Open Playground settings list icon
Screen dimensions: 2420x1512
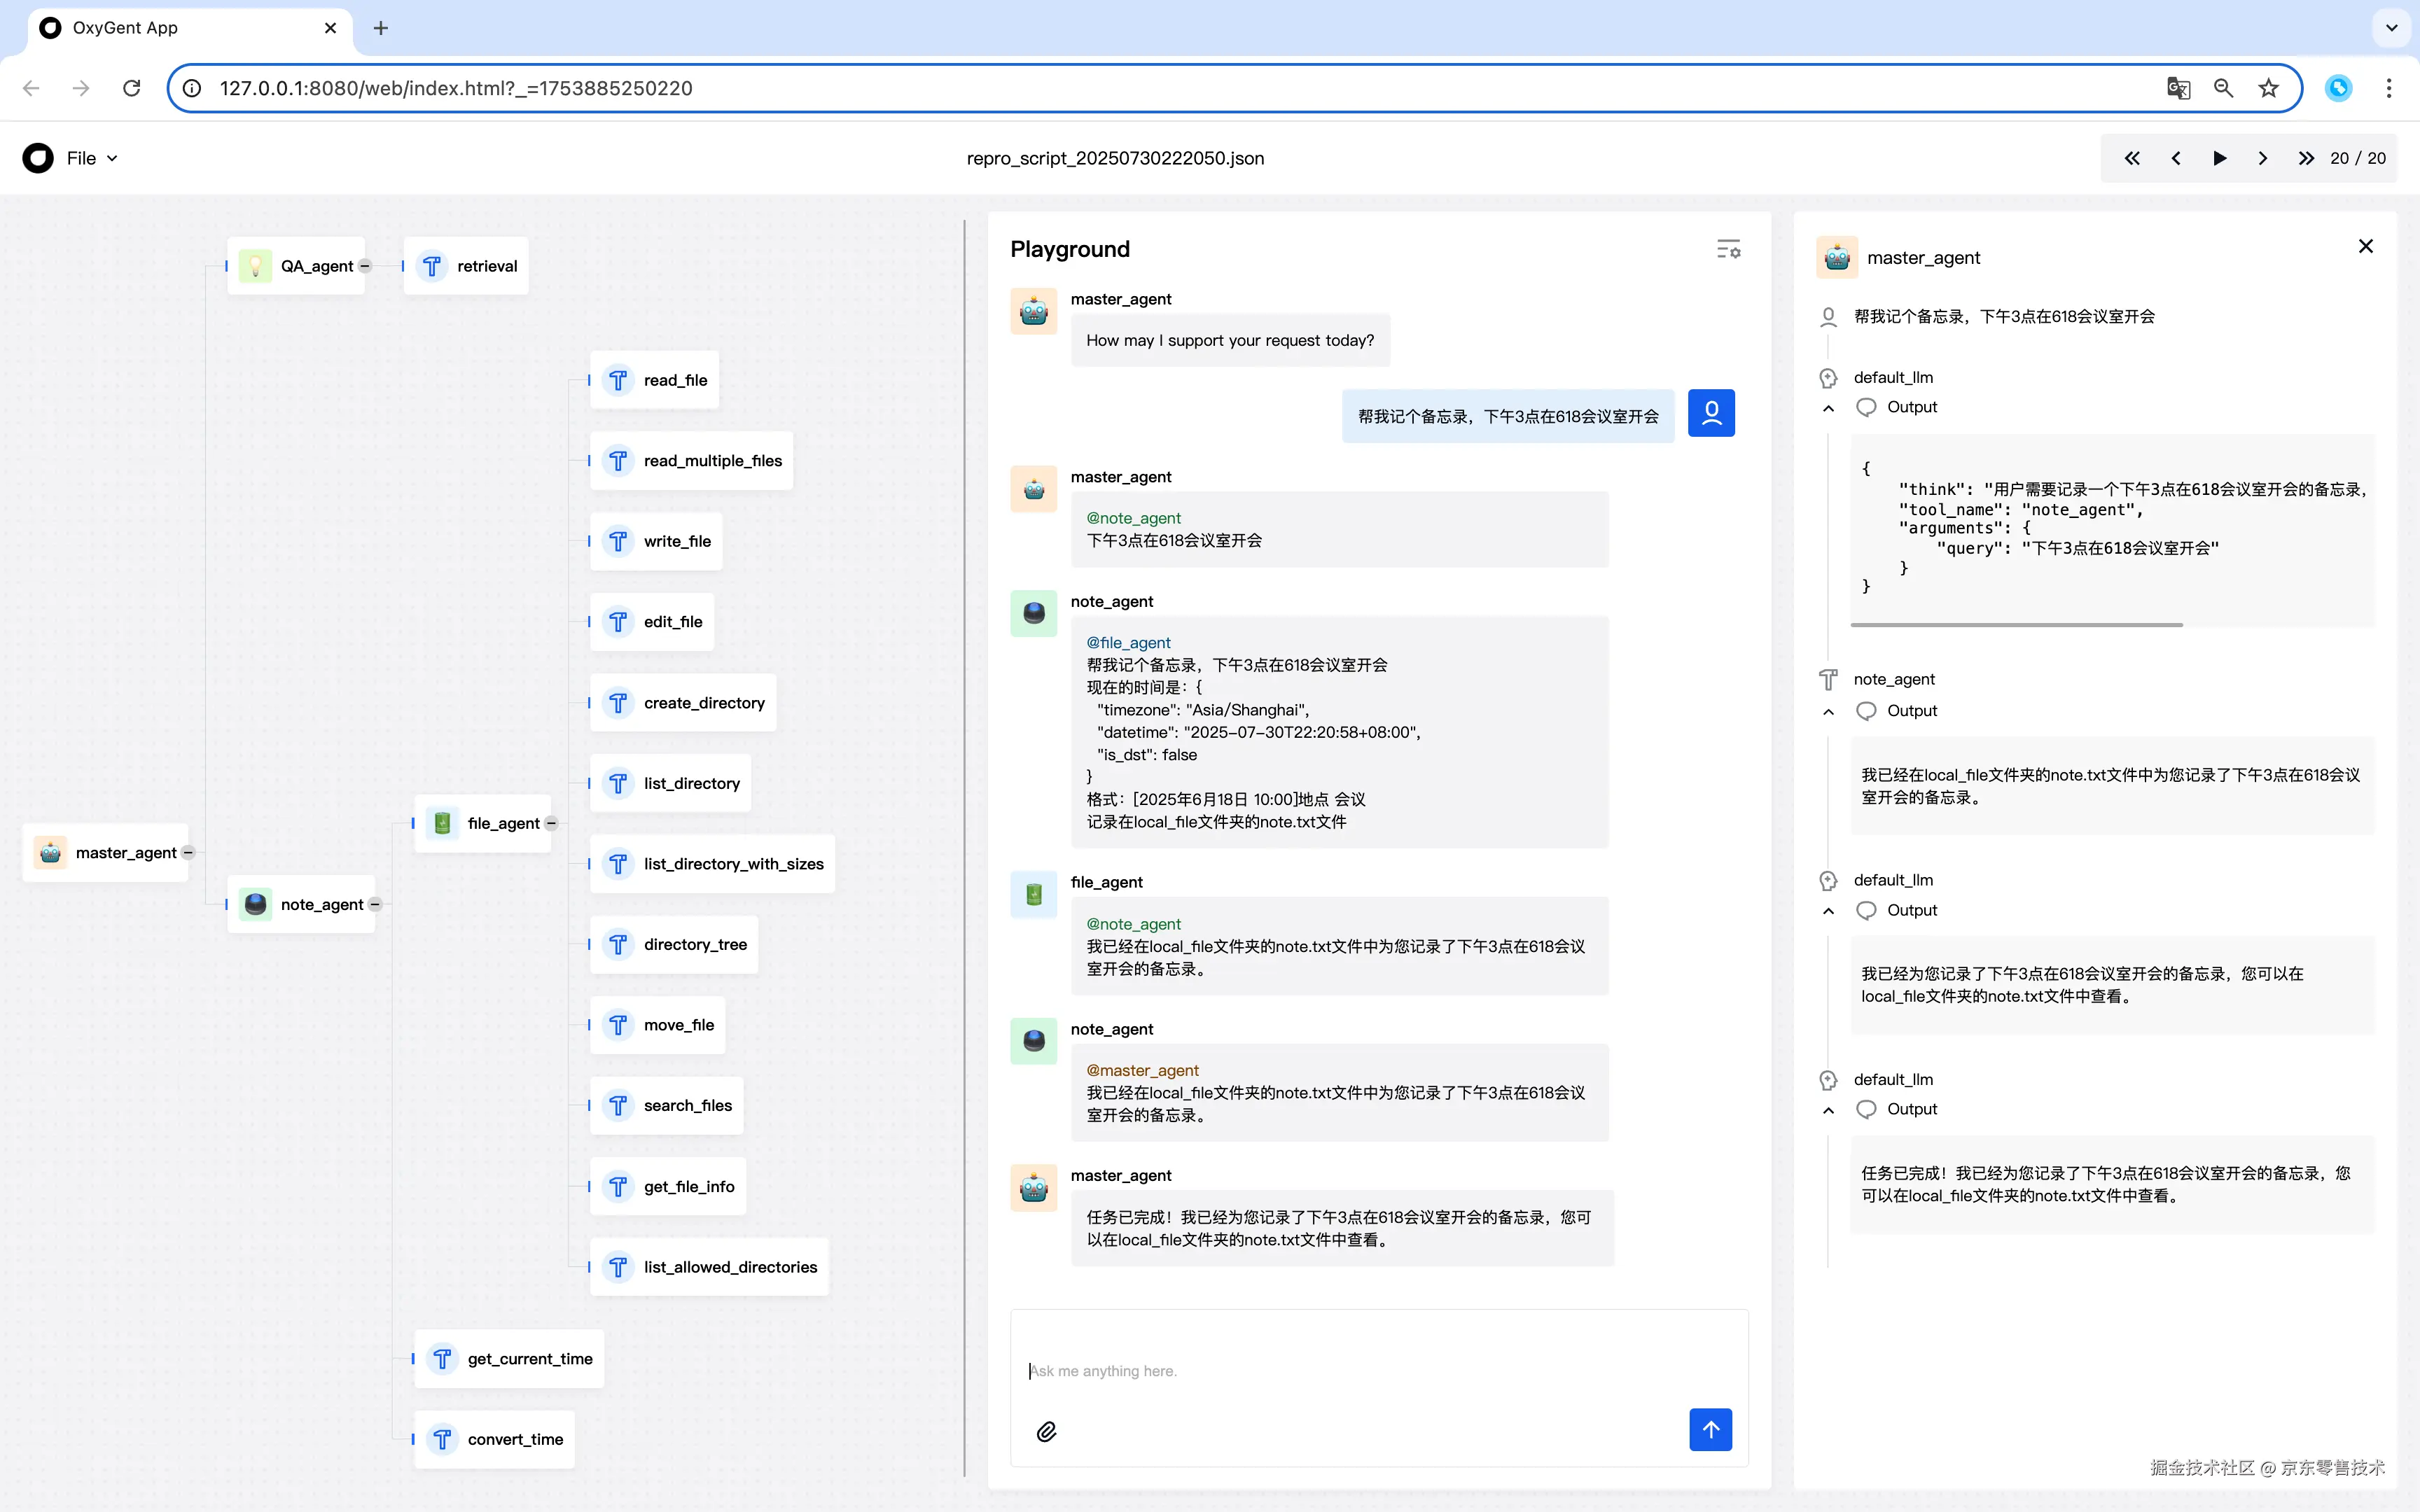click(x=1728, y=249)
